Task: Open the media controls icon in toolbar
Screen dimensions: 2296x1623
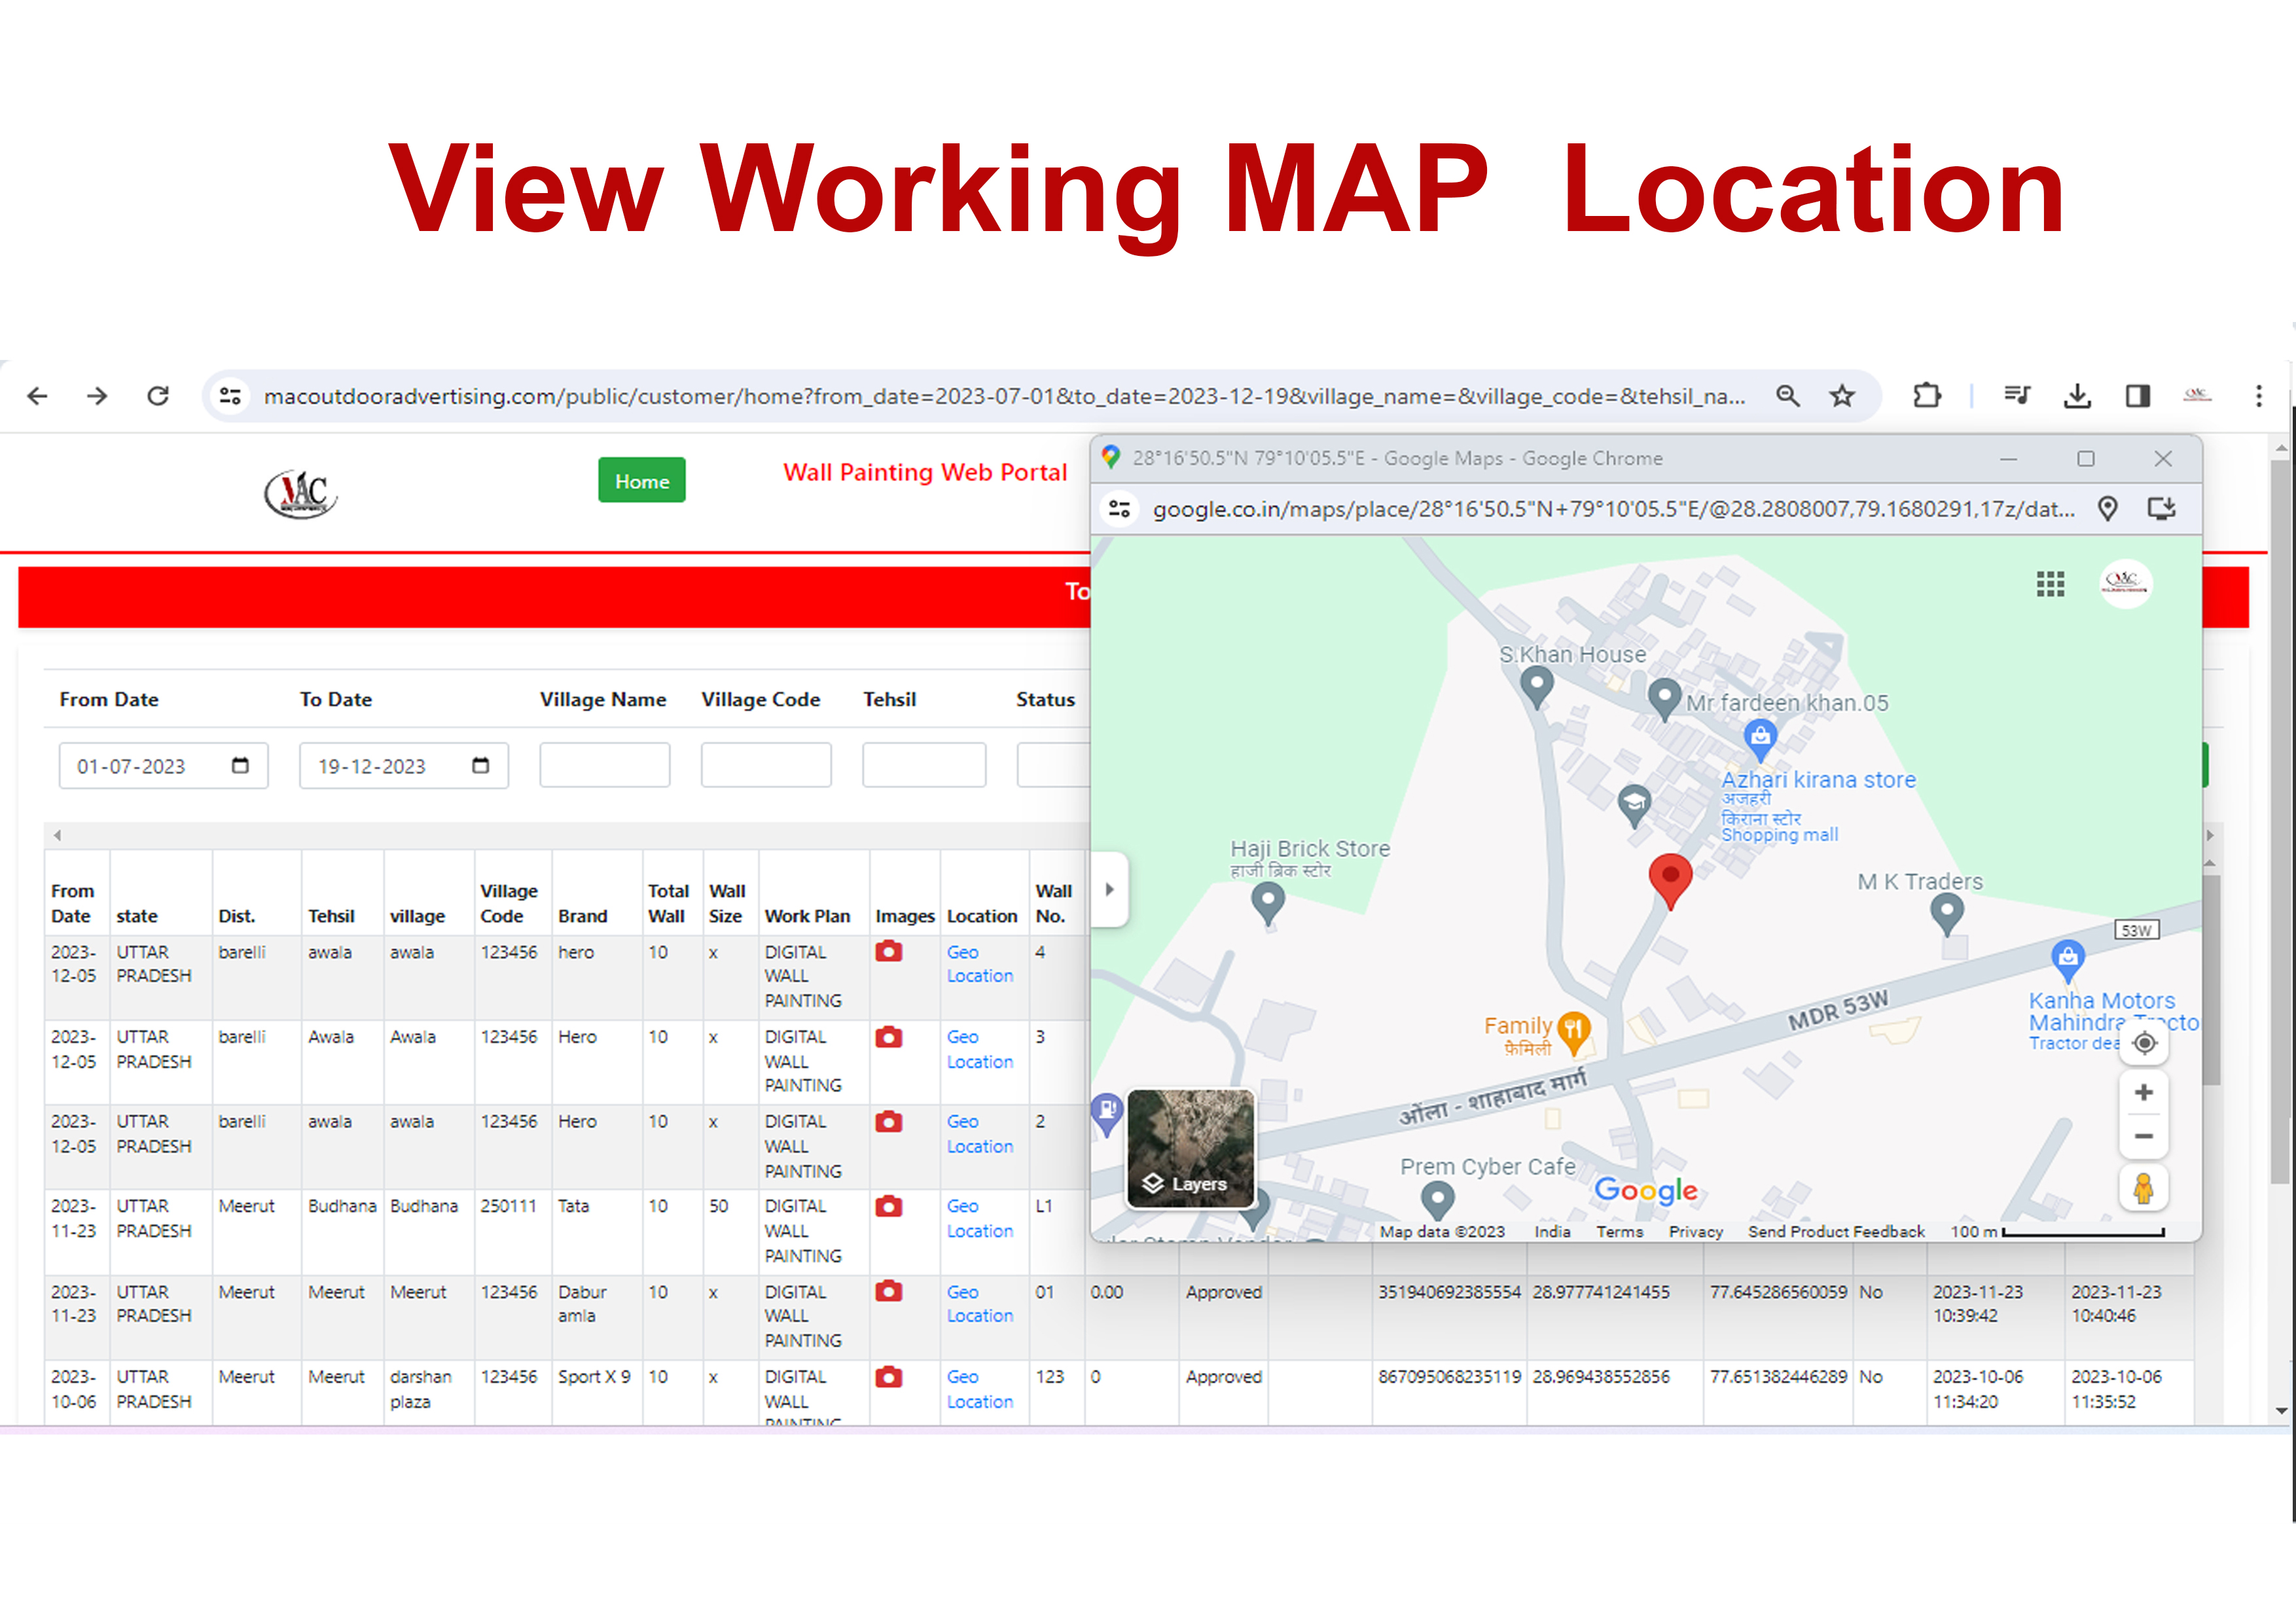Action: pos(2017,396)
